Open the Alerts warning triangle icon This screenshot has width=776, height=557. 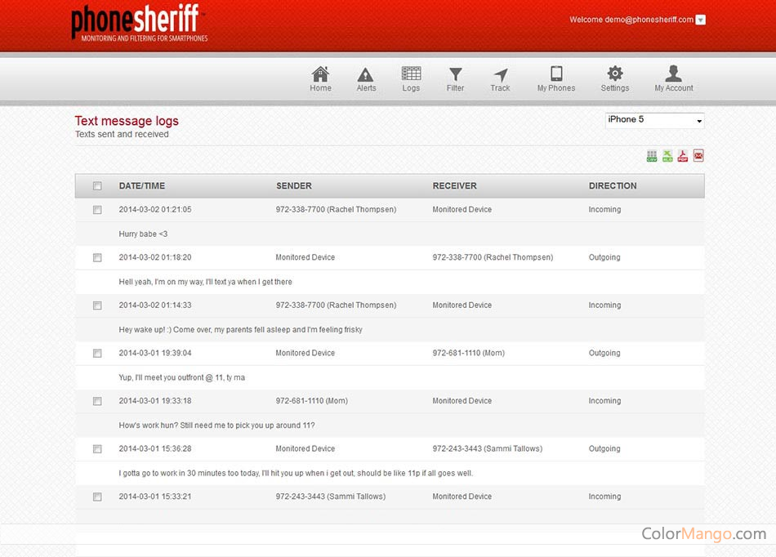click(366, 74)
